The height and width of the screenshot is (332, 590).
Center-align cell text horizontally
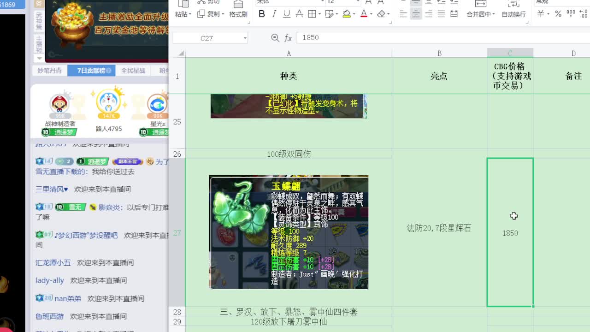416,14
